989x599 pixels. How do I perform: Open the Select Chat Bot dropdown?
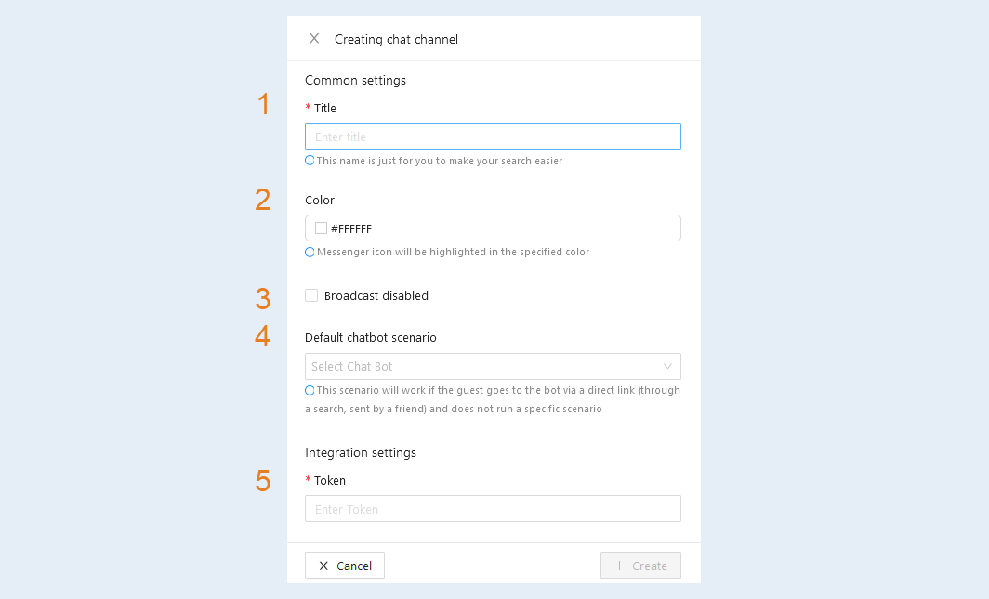point(493,367)
